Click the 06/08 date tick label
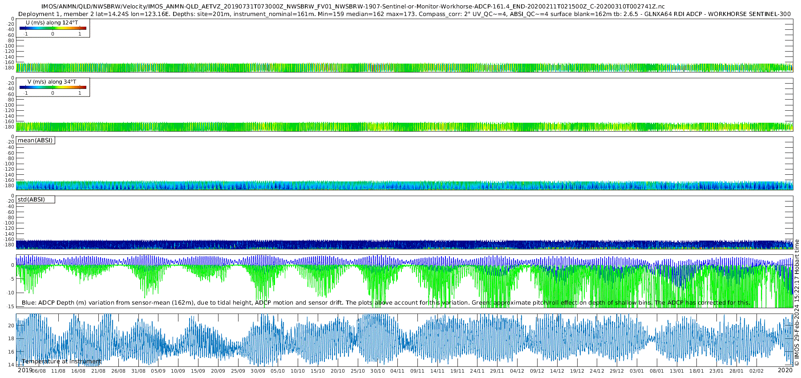801x378 pixels. [x=38, y=371]
